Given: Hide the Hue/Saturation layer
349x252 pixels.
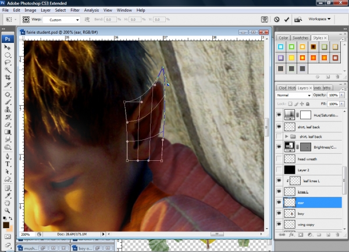Looking at the screenshot, I should tap(279, 115).
